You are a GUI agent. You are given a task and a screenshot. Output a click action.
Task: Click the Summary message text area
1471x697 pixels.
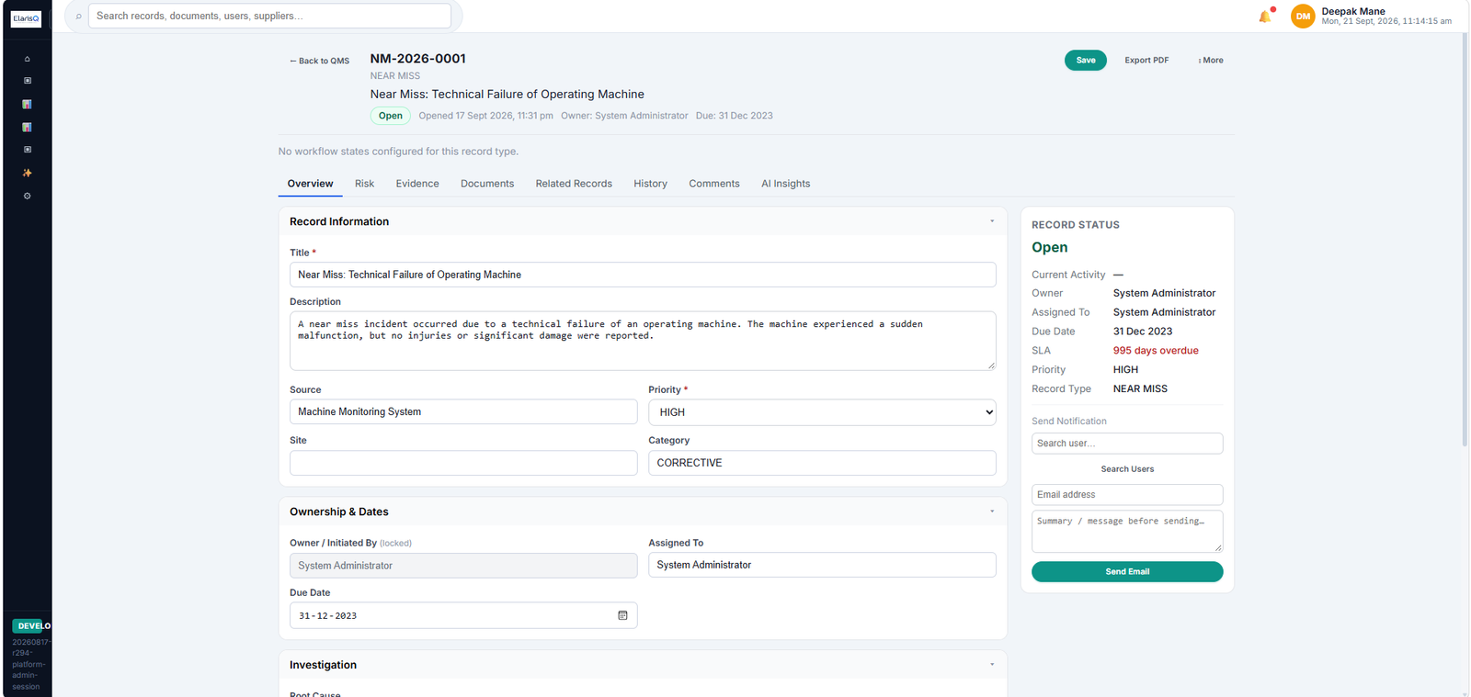[x=1127, y=532]
